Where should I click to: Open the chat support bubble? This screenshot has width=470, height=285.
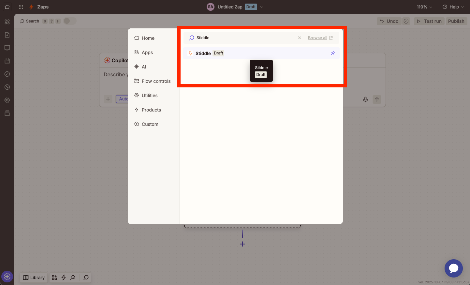click(x=453, y=268)
